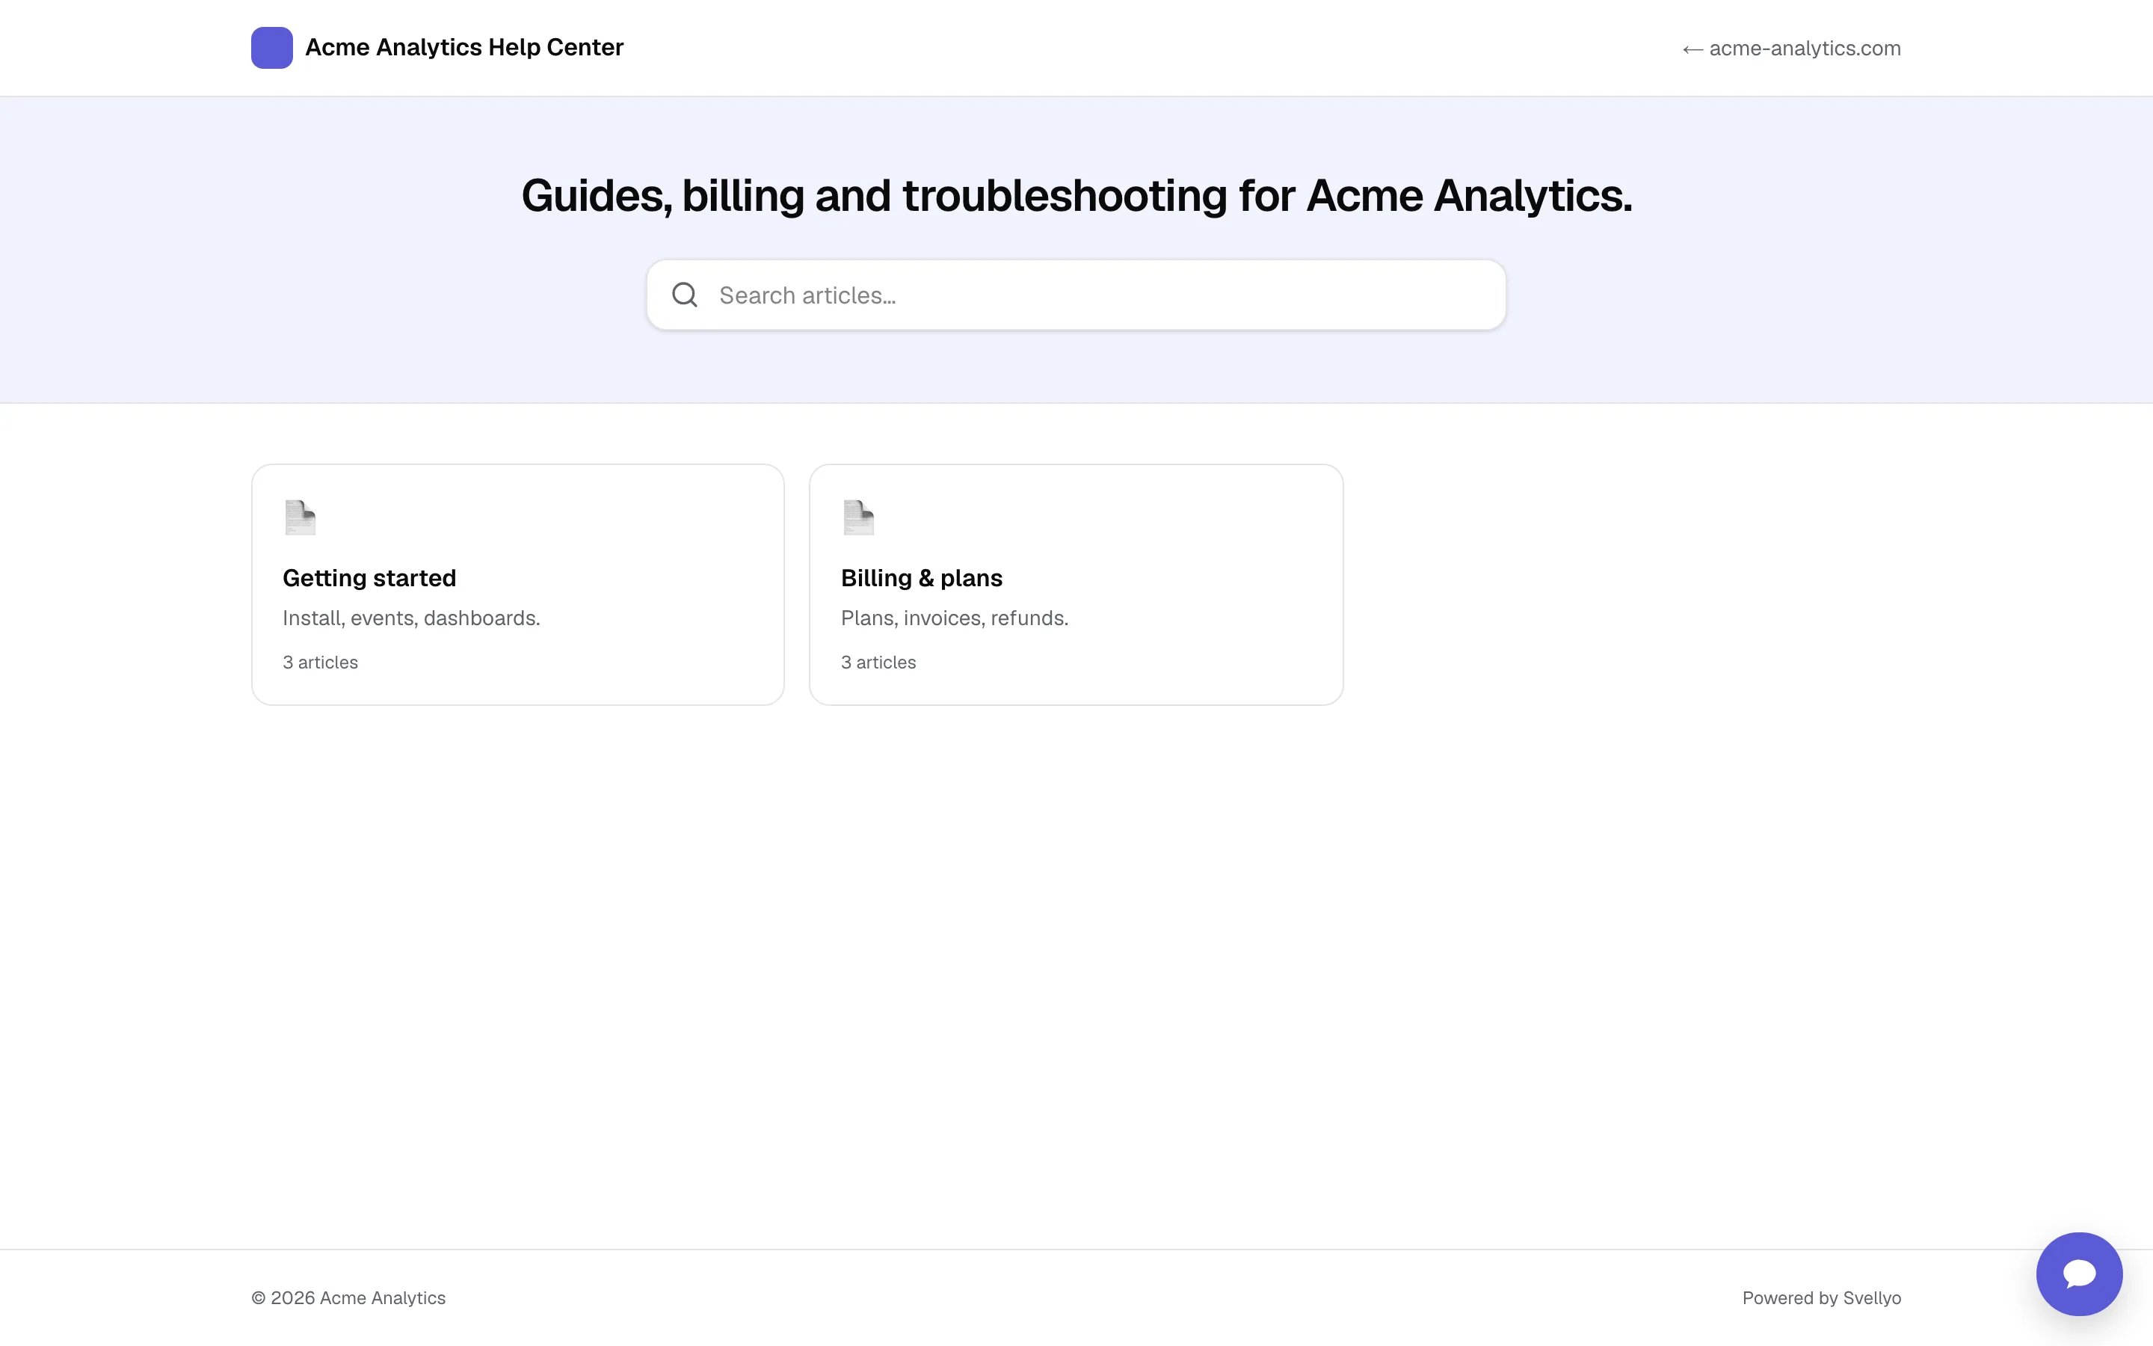The image size is (2153, 1346).
Task: Click 'Plans, invoices, refunds.' description
Action: (x=954, y=618)
